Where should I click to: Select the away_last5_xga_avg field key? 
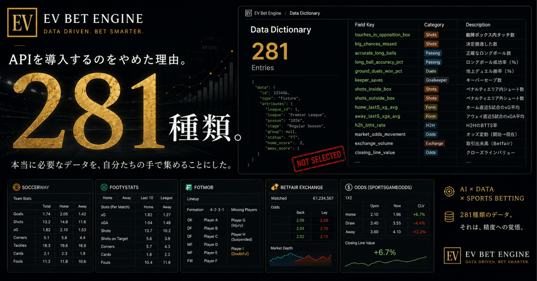point(377,116)
